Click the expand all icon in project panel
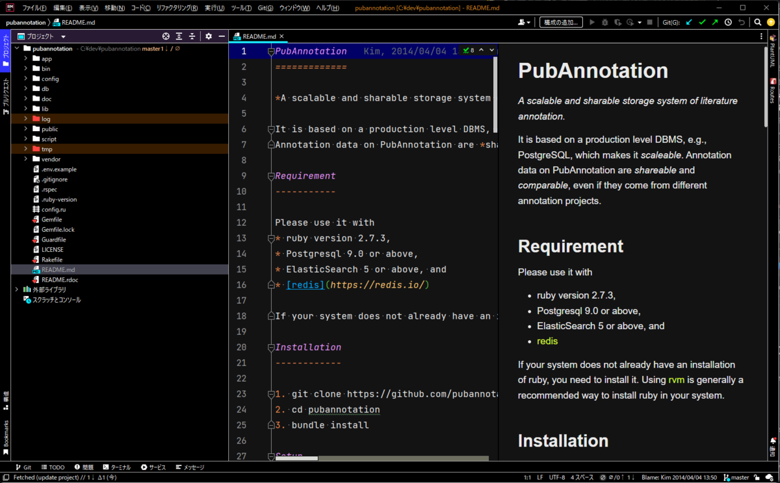 click(179, 36)
